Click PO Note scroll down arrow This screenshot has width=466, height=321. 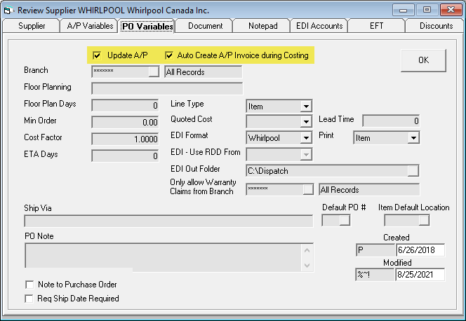click(307, 265)
